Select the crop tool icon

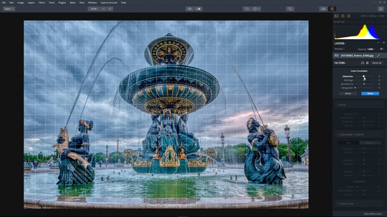tap(290, 9)
